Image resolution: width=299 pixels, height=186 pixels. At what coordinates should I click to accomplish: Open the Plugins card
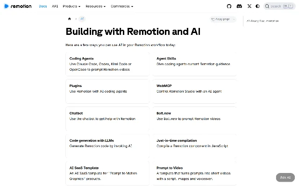(x=107, y=91)
